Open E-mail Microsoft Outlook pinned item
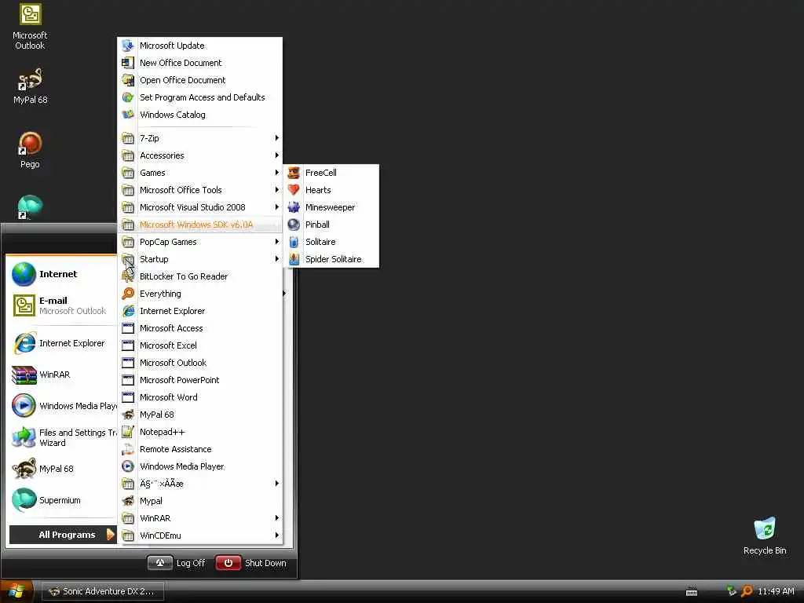Viewport: 804px width, 603px height. (61, 305)
